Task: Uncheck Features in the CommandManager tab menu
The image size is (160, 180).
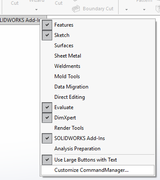Action: (98, 25)
